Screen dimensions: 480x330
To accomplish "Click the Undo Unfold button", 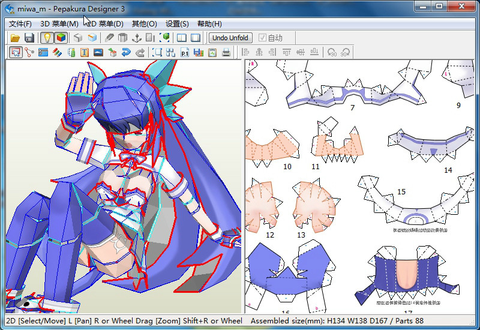I will tap(230, 38).
